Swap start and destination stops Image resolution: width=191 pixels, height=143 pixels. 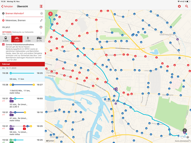tap(41, 20)
